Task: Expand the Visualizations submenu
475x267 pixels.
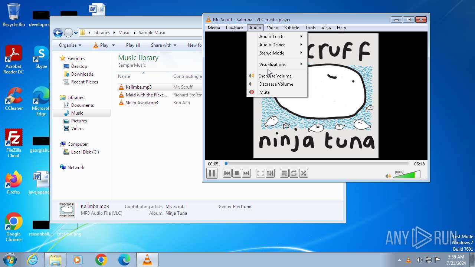Action: tap(277, 65)
